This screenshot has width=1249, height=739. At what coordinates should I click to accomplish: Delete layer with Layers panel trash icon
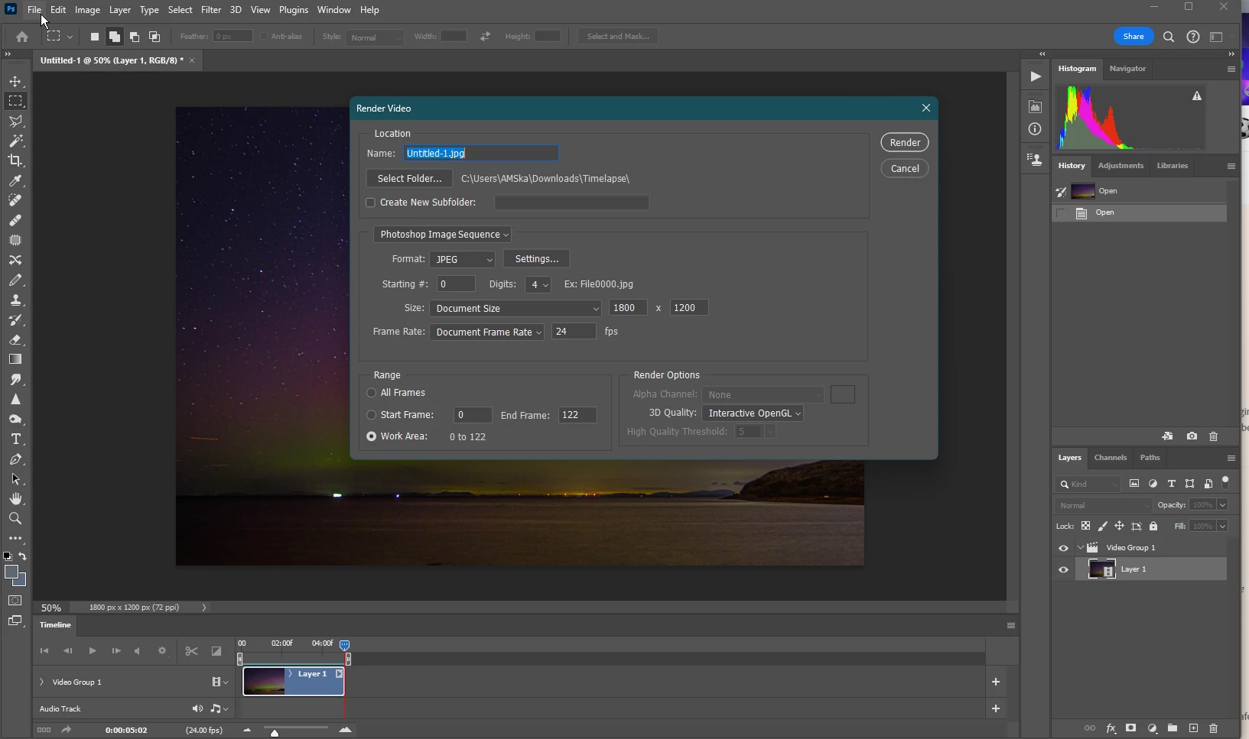pyautogui.click(x=1213, y=728)
